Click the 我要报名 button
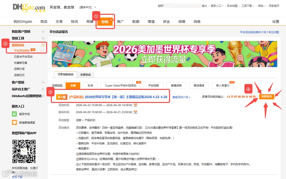 point(267,96)
